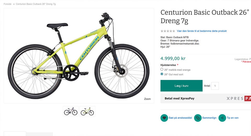Select the 26" Gul med sort option
Viewport: 251px width, 136px height.
pyautogui.click(x=162, y=74)
